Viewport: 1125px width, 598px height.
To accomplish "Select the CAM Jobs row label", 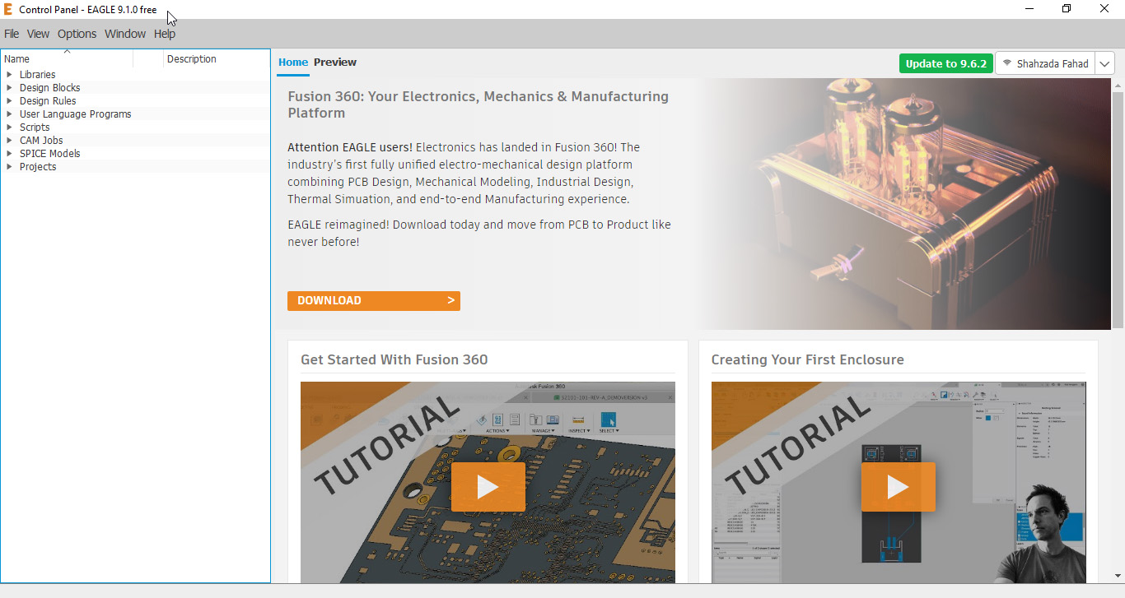I will click(x=41, y=141).
